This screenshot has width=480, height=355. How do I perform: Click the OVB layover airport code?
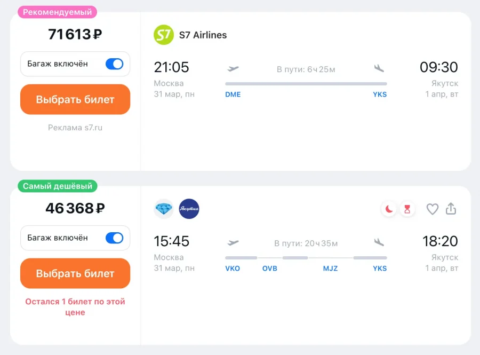[x=270, y=269]
